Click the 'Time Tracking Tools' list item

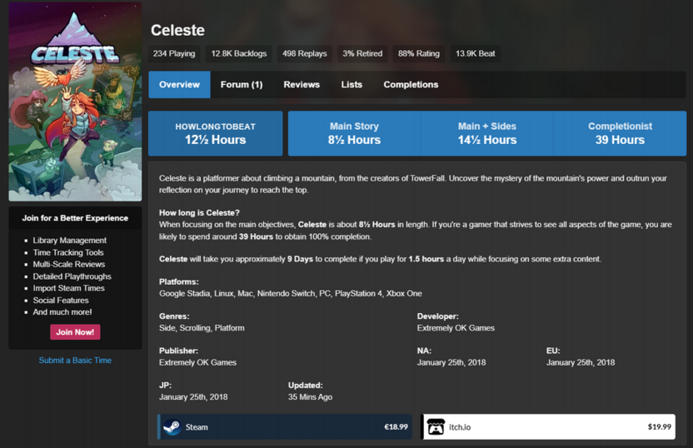click(68, 252)
